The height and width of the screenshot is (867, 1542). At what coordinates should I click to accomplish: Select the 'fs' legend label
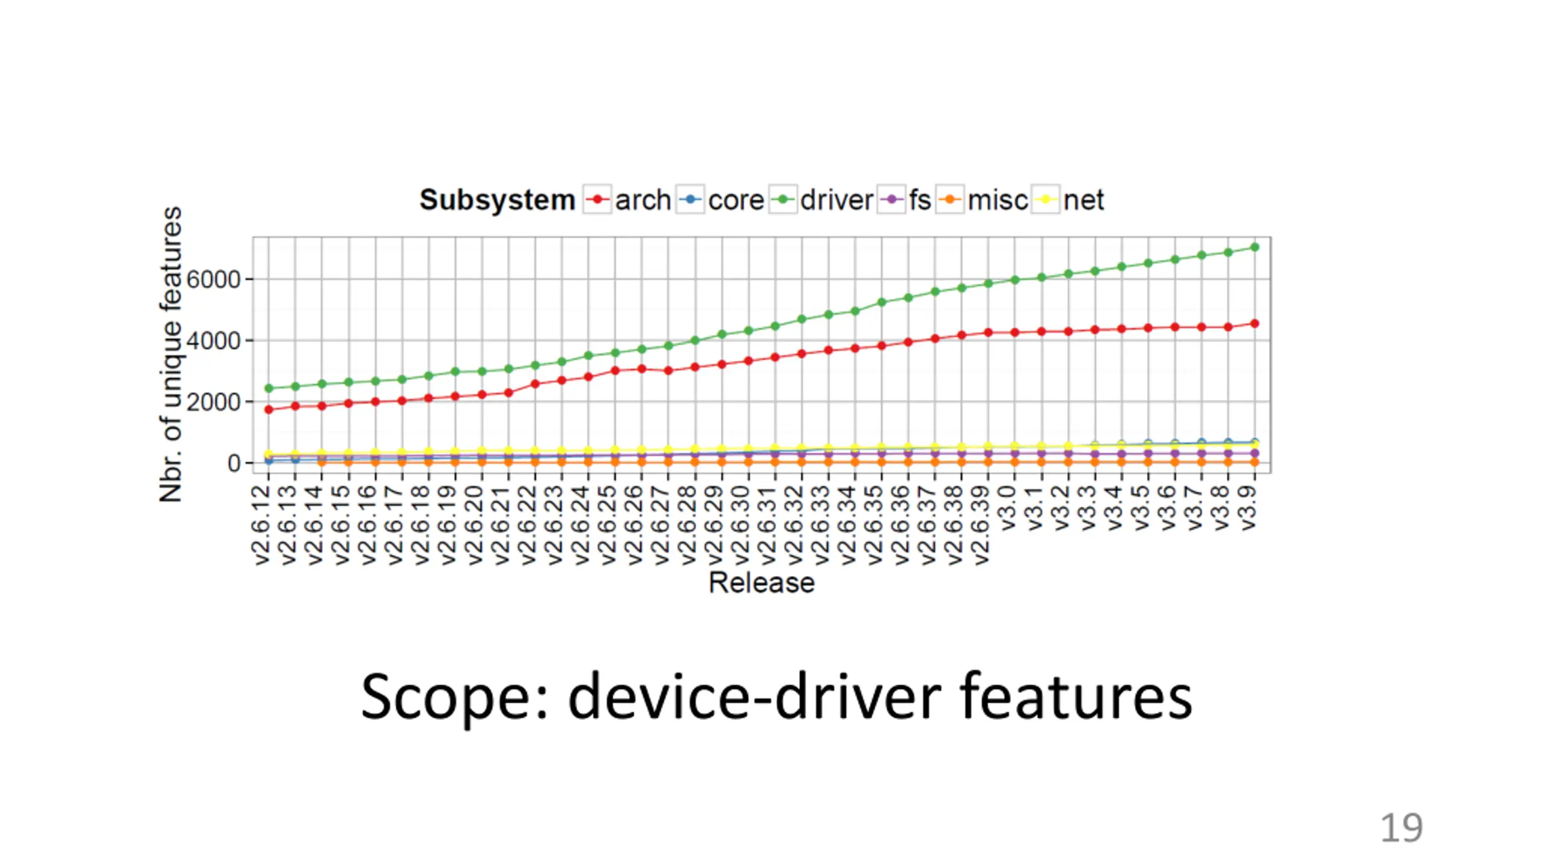(920, 200)
